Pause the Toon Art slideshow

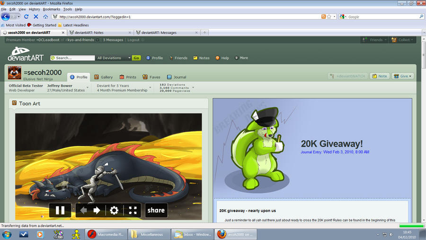(x=60, y=210)
